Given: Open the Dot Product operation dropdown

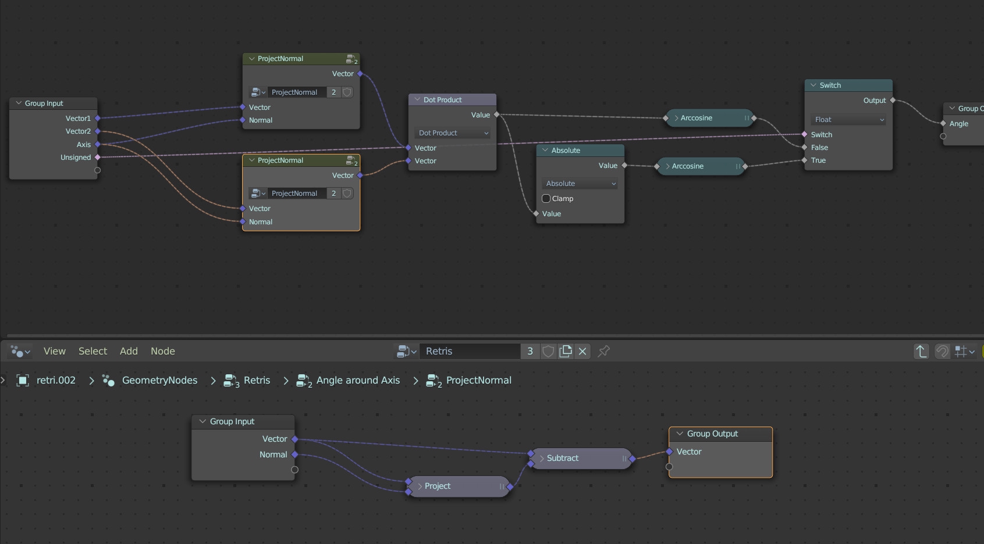Looking at the screenshot, I should tap(453, 133).
